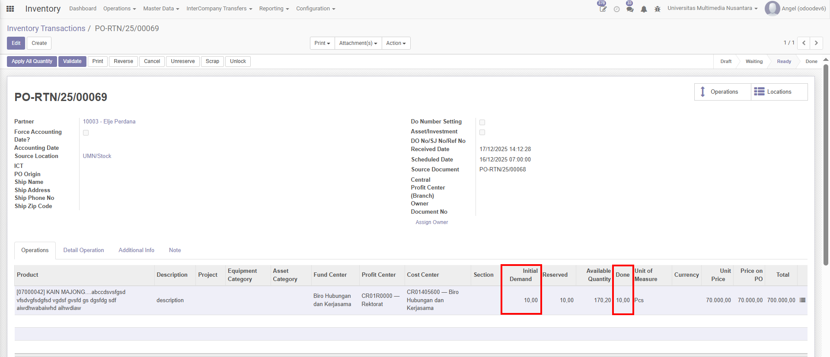830x357 pixels.
Task: Expand the Master Data menu
Action: pyautogui.click(x=161, y=9)
